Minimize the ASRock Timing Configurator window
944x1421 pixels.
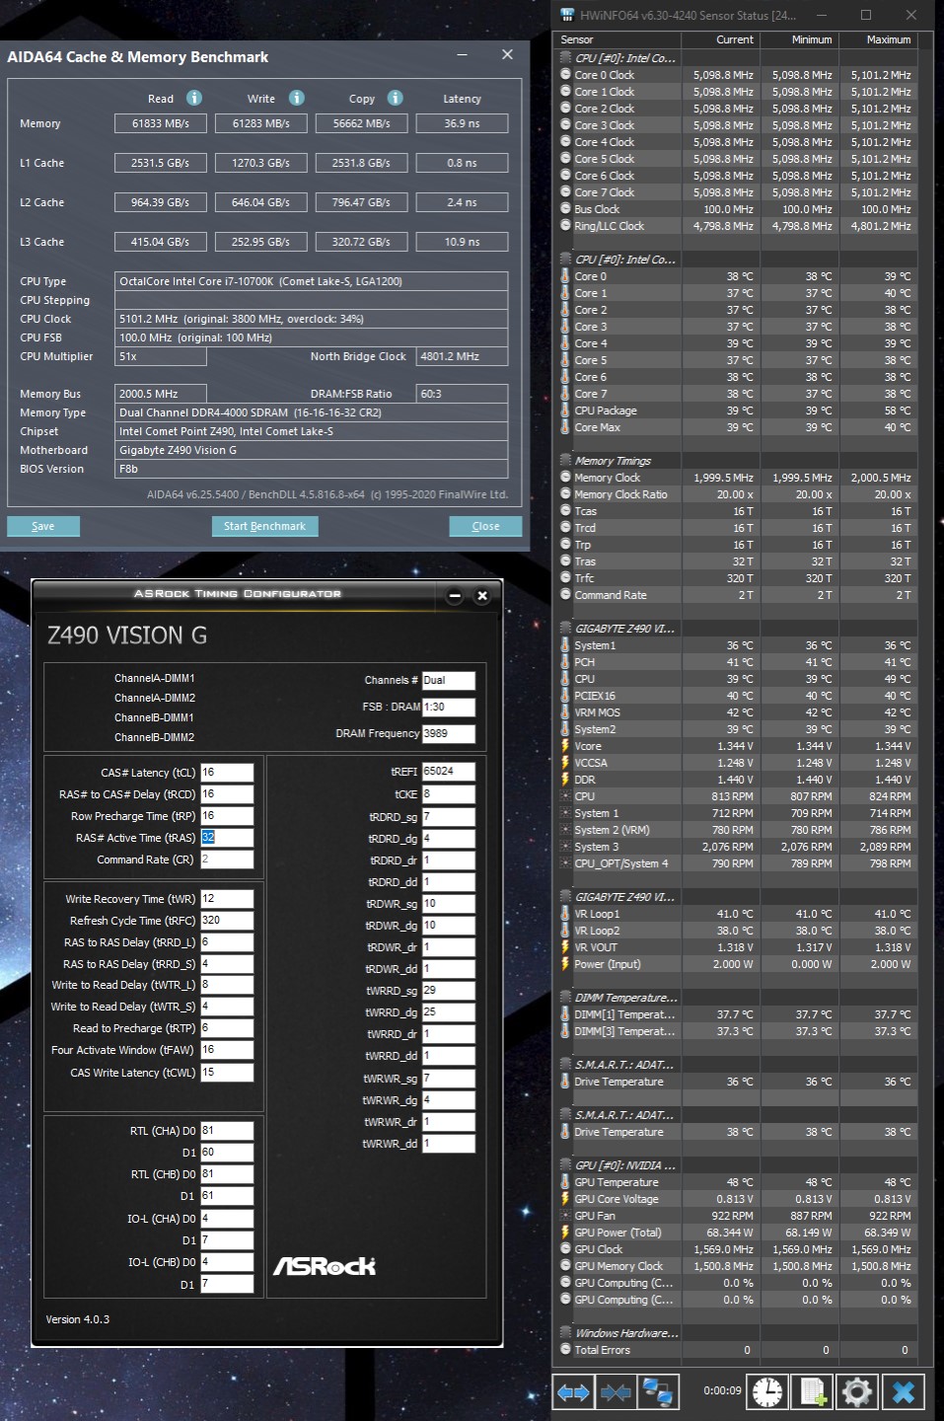pyautogui.click(x=455, y=595)
